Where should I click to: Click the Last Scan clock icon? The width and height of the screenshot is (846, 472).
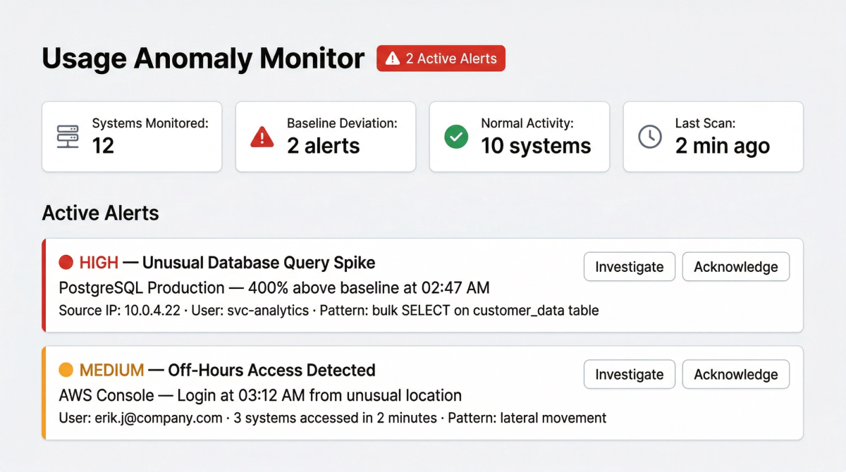[649, 136]
